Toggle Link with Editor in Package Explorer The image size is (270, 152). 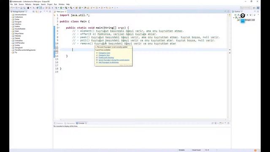tap(37, 11)
